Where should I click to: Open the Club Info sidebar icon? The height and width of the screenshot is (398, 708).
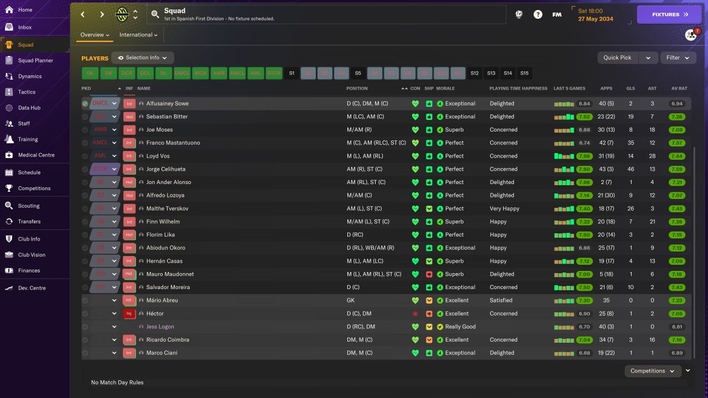click(x=9, y=239)
